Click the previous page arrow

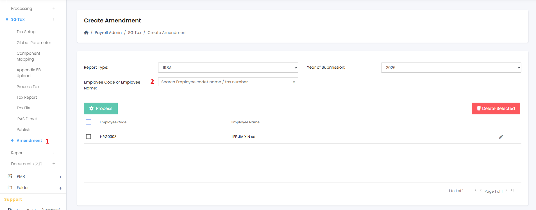(x=481, y=190)
